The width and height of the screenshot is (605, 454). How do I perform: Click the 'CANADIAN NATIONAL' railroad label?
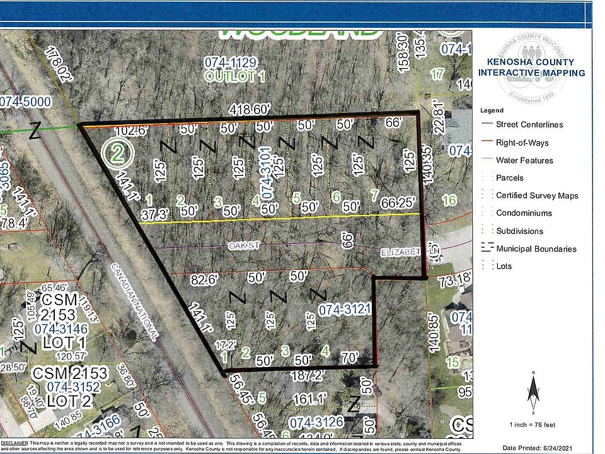(135, 301)
